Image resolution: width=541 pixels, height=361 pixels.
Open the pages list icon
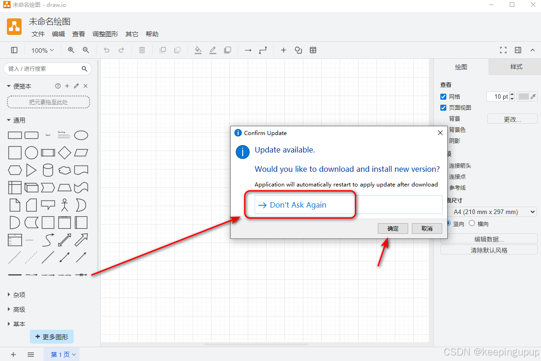tap(31, 355)
